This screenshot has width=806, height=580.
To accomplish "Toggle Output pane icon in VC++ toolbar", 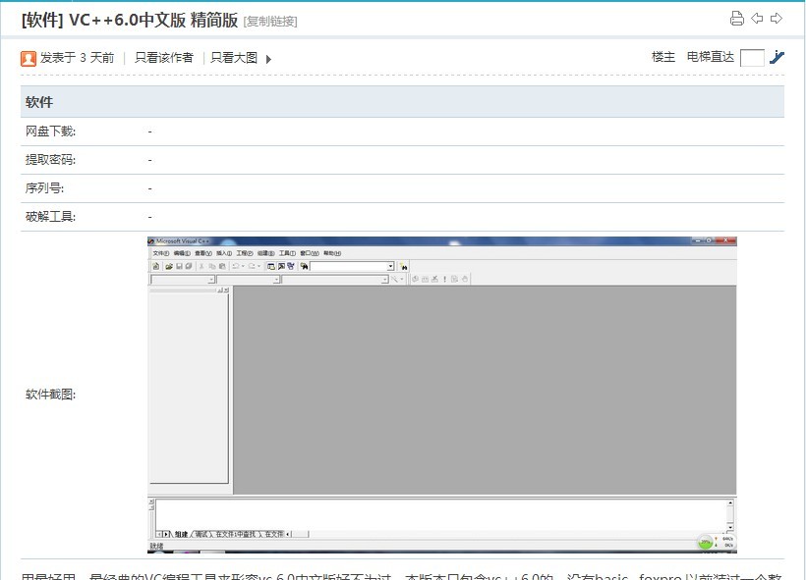I will (x=281, y=266).
